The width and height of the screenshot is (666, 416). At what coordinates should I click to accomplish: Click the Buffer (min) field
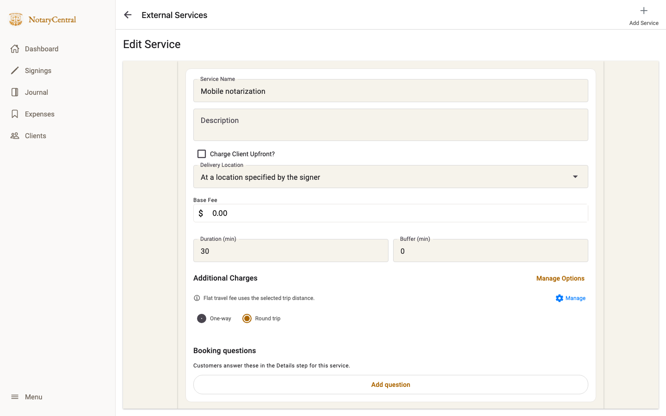[491, 251]
